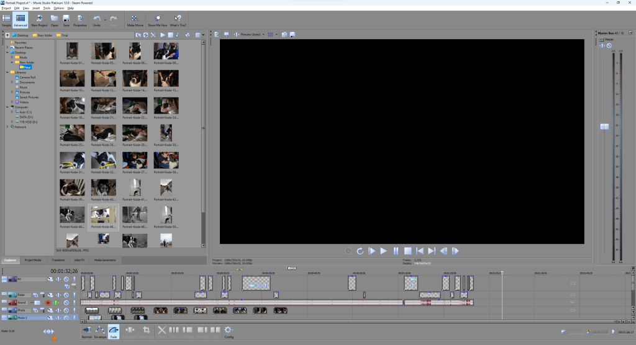Switch to the Transitions tab
Screen dimensions: 636x345
(58, 260)
